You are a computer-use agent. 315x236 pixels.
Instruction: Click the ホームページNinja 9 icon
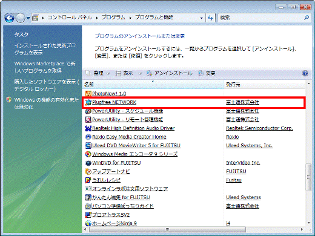tap(88, 223)
